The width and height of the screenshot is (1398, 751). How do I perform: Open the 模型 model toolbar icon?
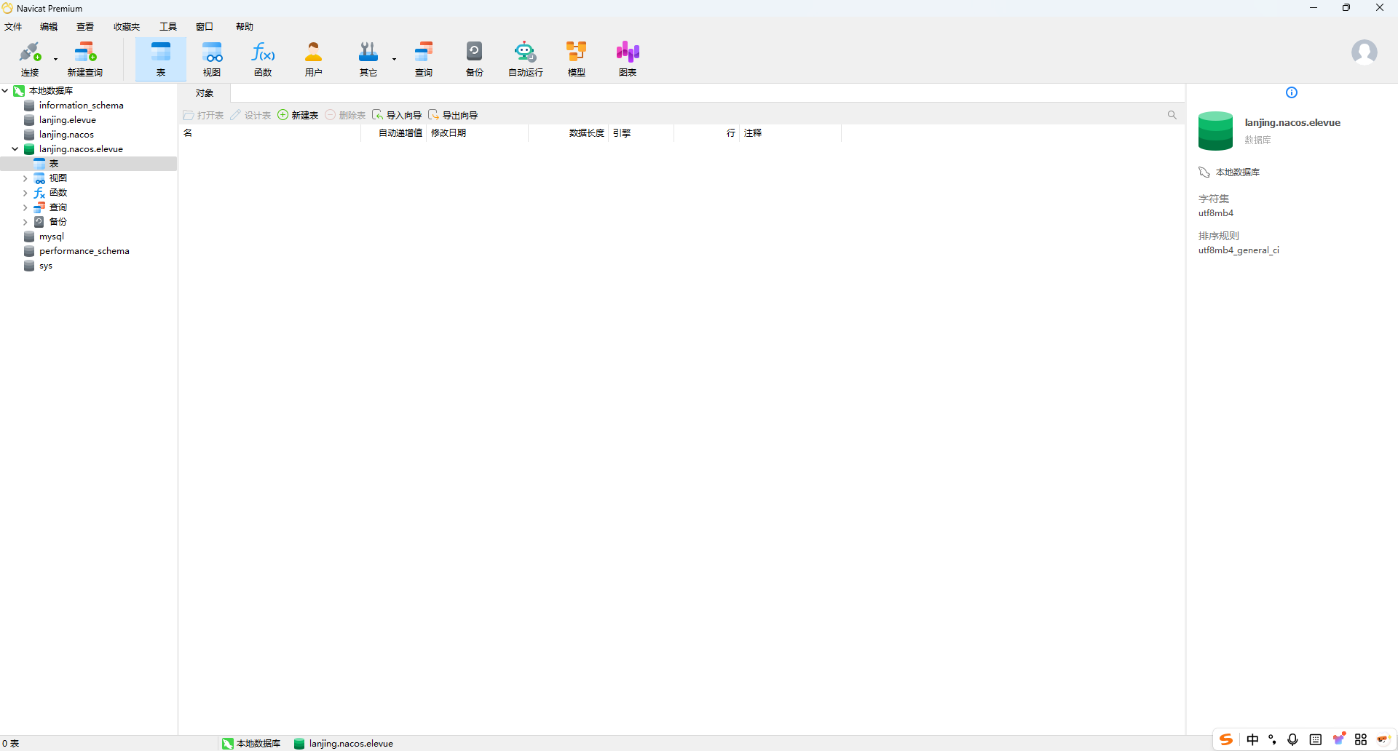pyautogui.click(x=577, y=58)
